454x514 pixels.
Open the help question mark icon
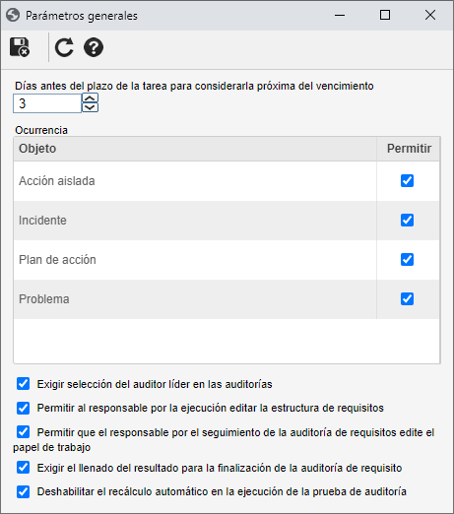click(x=94, y=47)
